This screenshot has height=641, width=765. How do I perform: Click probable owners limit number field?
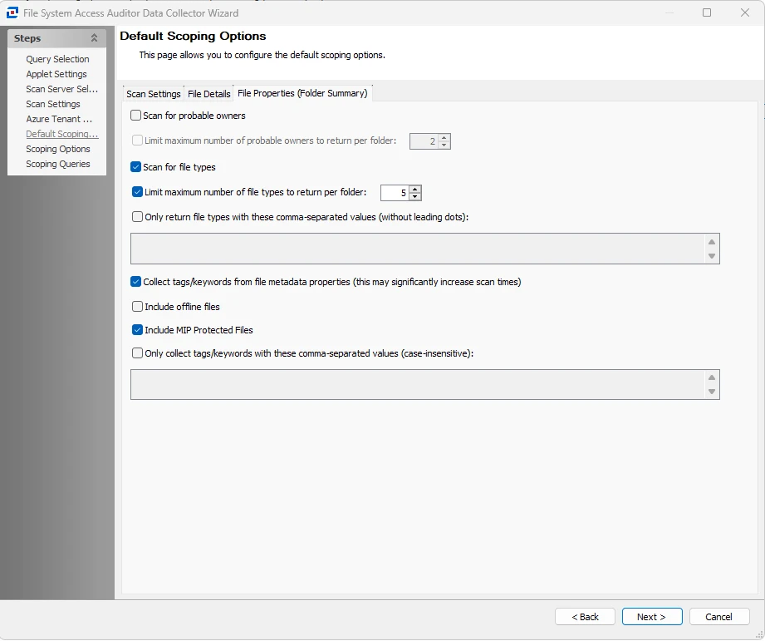424,141
